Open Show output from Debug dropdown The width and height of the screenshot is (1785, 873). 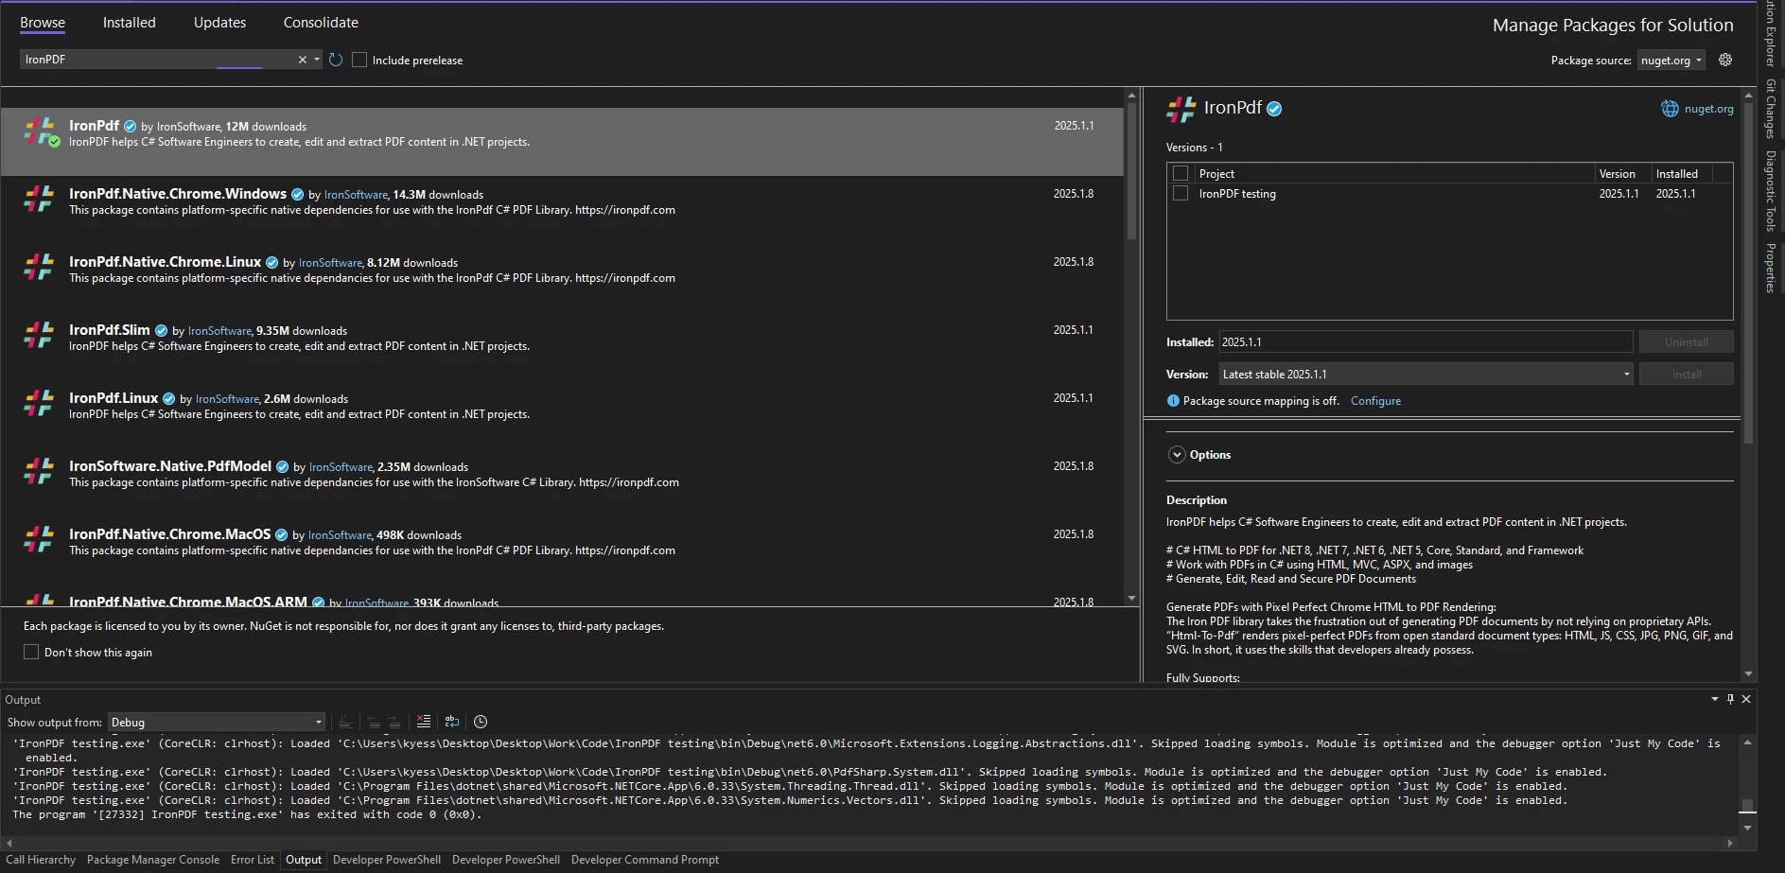click(x=217, y=722)
